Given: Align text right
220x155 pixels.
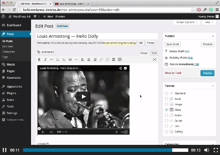Looking at the screenshot, I should coord(95,59).
